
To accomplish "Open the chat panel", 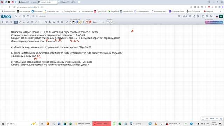I will (190, 16).
